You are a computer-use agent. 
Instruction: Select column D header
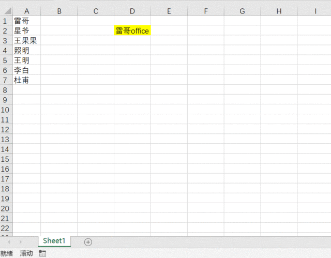pos(132,11)
